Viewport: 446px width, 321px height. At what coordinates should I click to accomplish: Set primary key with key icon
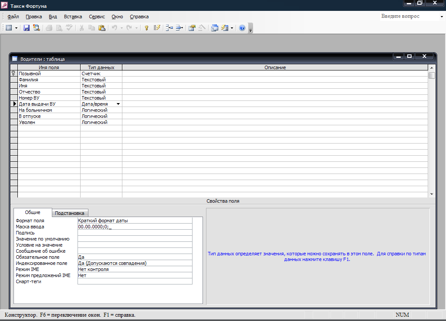pyautogui.click(x=146, y=28)
